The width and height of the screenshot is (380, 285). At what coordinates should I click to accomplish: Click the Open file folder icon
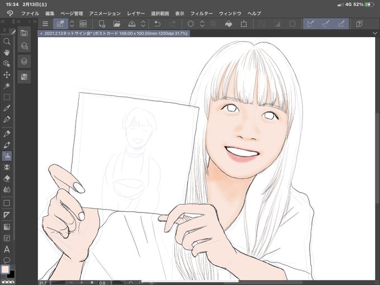[x=117, y=23]
